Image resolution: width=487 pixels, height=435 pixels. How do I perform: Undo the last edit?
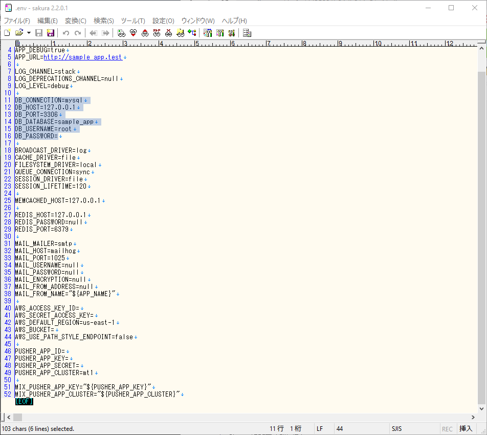click(x=66, y=33)
